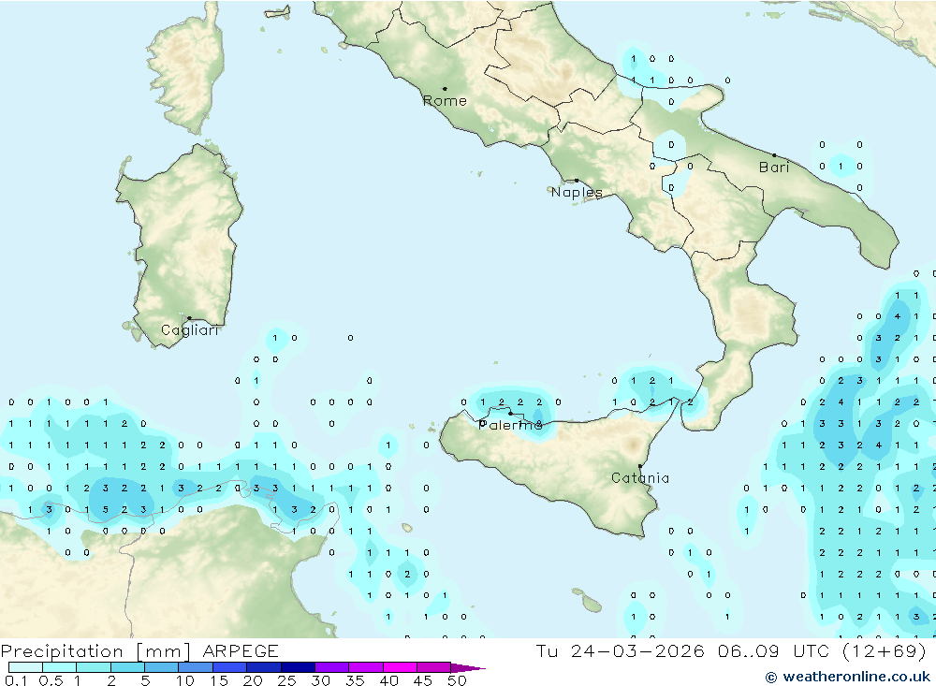Click the date 'Tu 24-03-2026'
The height and width of the screenshot is (686, 936).
pos(620,650)
